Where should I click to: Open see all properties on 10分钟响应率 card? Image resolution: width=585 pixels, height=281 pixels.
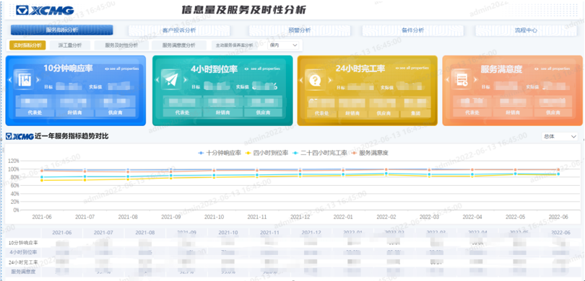(122, 69)
